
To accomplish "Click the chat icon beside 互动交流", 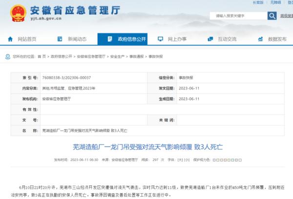I will 210,39.
